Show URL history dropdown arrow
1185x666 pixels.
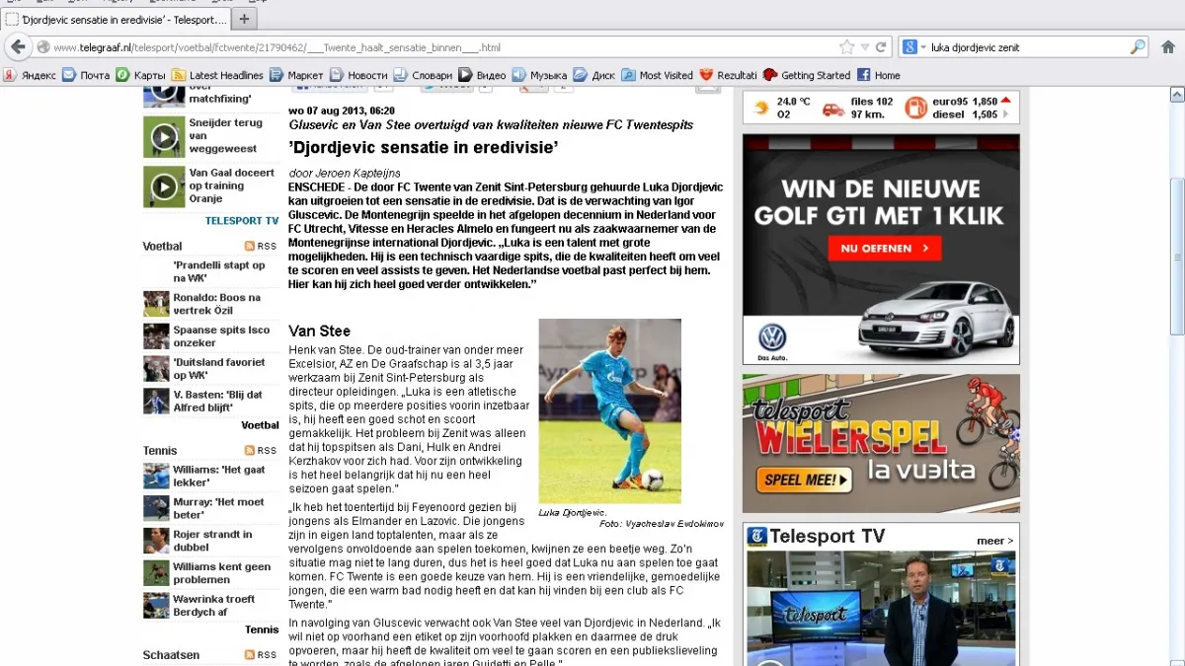865,47
